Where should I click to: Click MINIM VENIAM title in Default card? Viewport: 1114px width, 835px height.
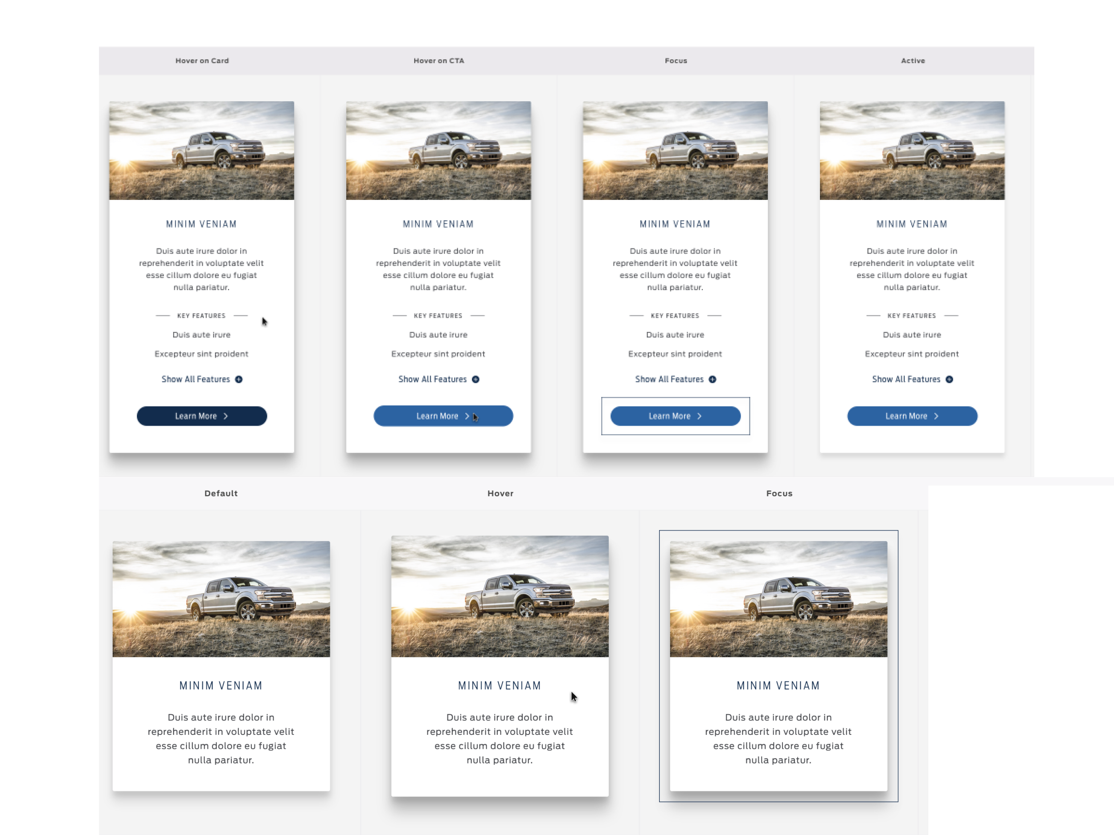[221, 685]
